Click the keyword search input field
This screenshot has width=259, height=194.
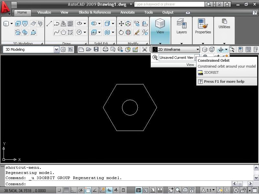tap(169, 4)
